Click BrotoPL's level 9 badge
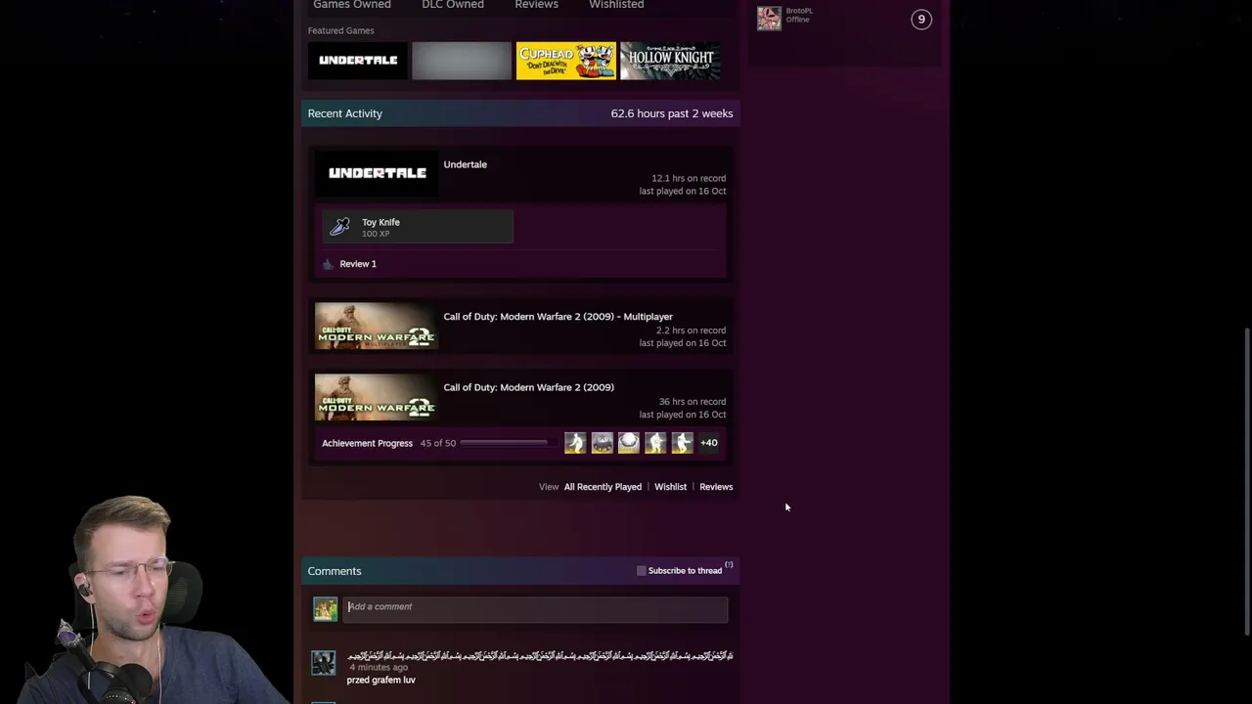This screenshot has height=704, width=1252. coord(921,20)
